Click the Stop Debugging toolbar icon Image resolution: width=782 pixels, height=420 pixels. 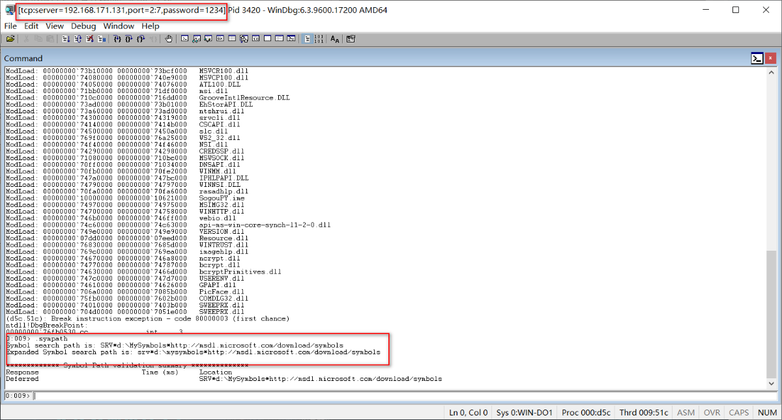click(x=89, y=39)
